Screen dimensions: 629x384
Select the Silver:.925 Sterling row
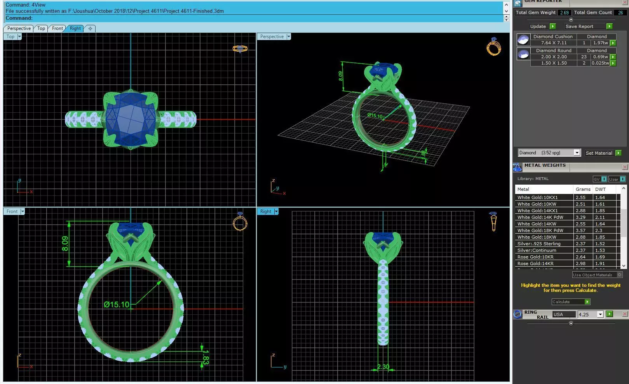(x=568, y=244)
